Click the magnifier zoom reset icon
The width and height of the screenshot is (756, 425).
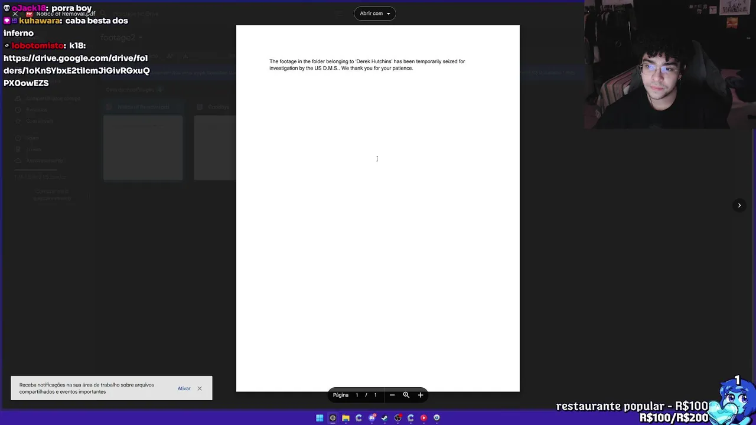(406, 395)
